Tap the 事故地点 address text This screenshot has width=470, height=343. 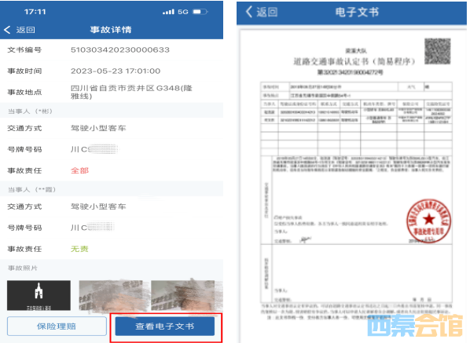click(x=131, y=92)
